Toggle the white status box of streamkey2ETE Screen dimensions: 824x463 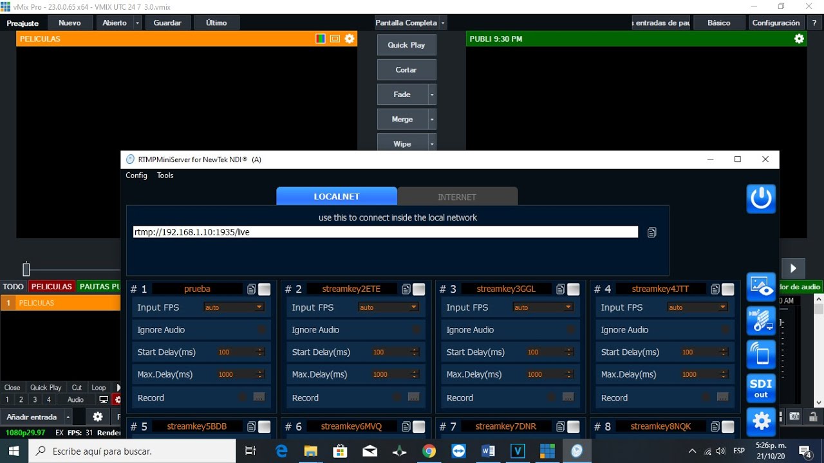[x=419, y=289]
